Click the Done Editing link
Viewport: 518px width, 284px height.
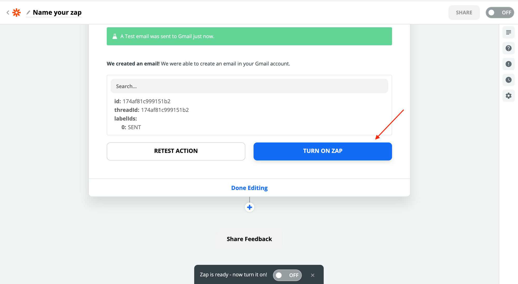pos(249,188)
